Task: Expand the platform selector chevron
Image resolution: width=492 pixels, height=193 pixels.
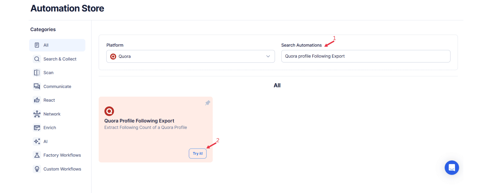Action: [268, 56]
